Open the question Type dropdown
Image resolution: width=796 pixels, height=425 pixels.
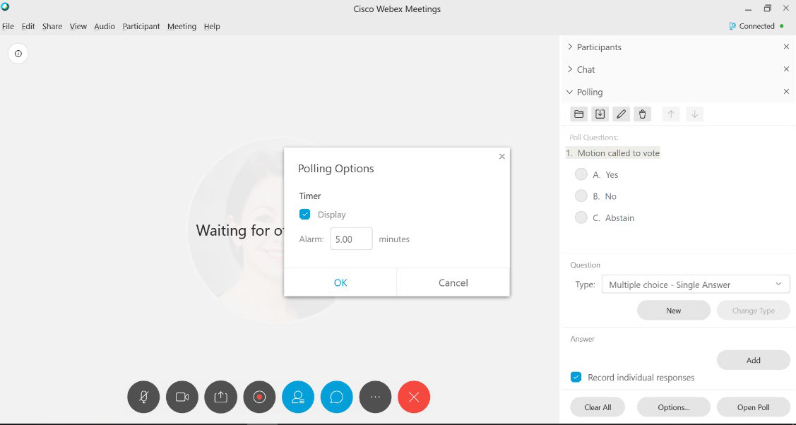click(696, 285)
